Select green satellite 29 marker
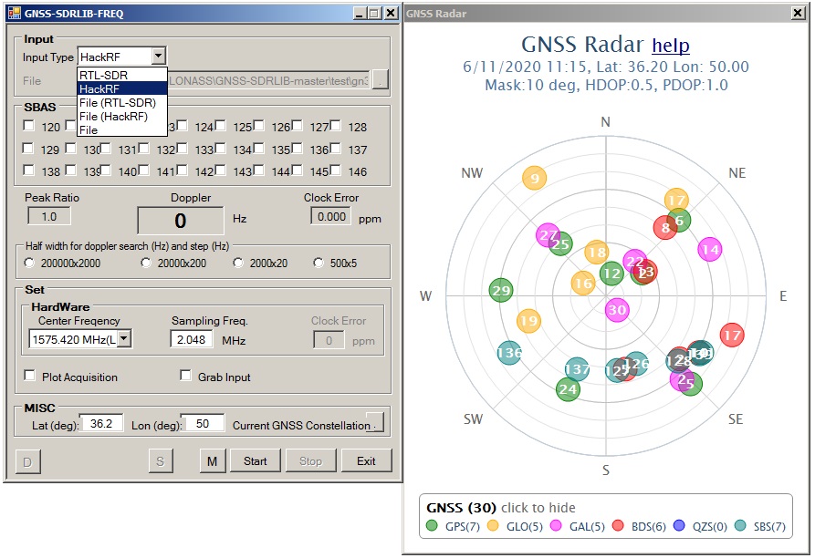Screen dimensions: 815x558 501,290
